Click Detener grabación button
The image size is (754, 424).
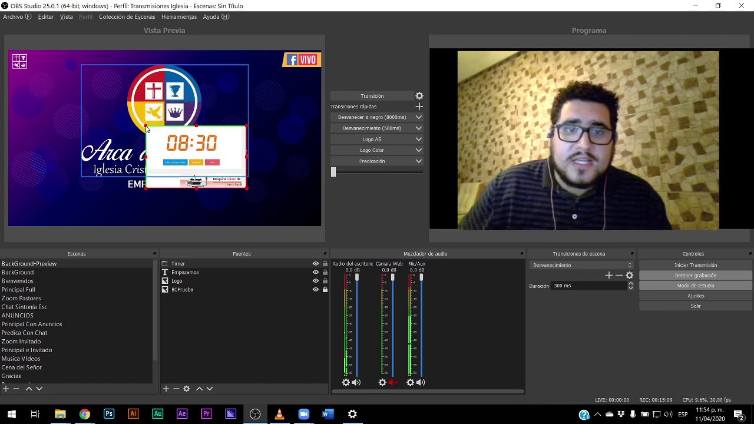pyautogui.click(x=696, y=276)
